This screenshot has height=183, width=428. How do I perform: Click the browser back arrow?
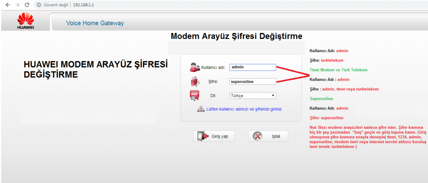tap(8, 5)
